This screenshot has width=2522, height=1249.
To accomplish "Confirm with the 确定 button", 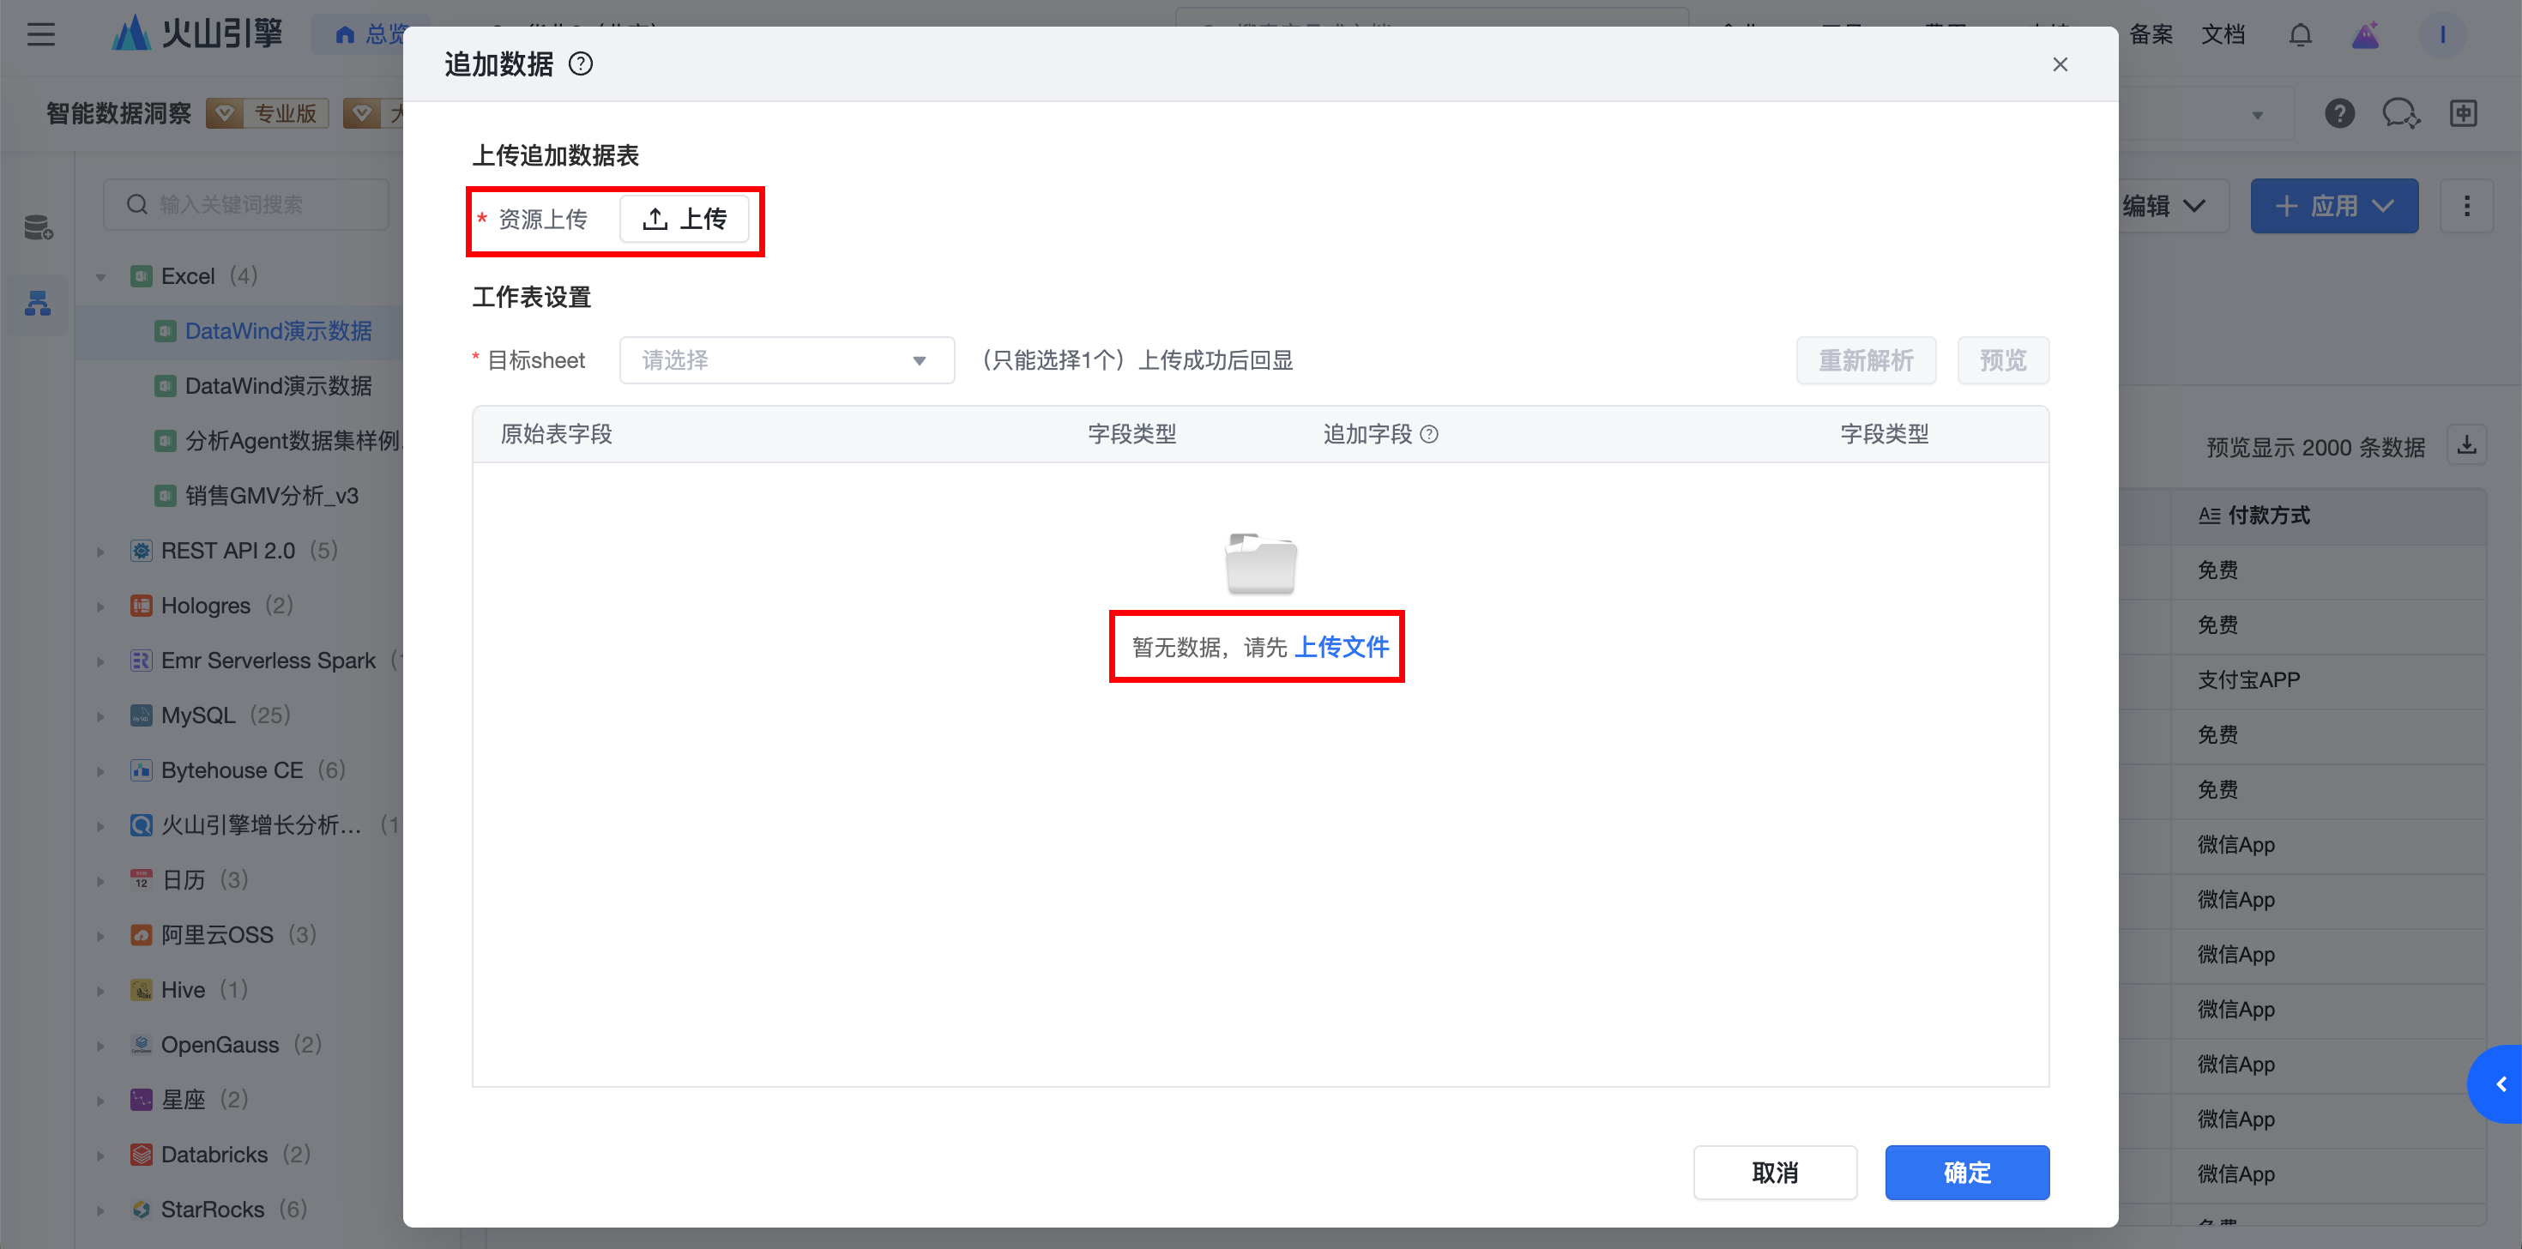I will (x=1966, y=1173).
